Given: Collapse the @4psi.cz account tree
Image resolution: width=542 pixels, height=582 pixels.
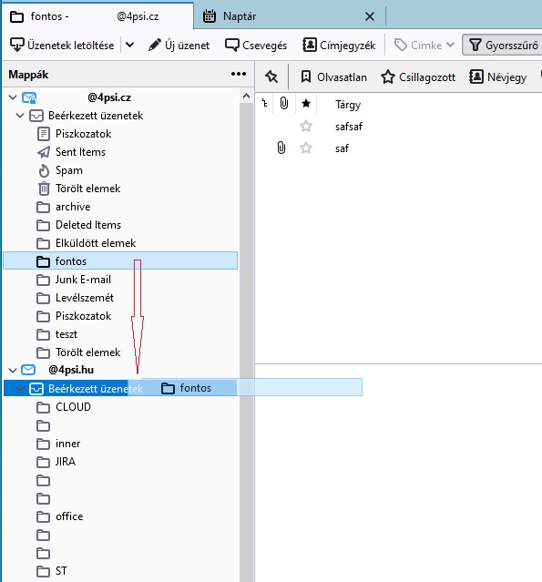Looking at the screenshot, I should (x=13, y=97).
